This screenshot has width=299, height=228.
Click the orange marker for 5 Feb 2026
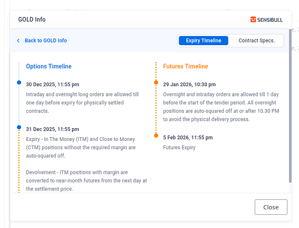pyautogui.click(x=156, y=135)
